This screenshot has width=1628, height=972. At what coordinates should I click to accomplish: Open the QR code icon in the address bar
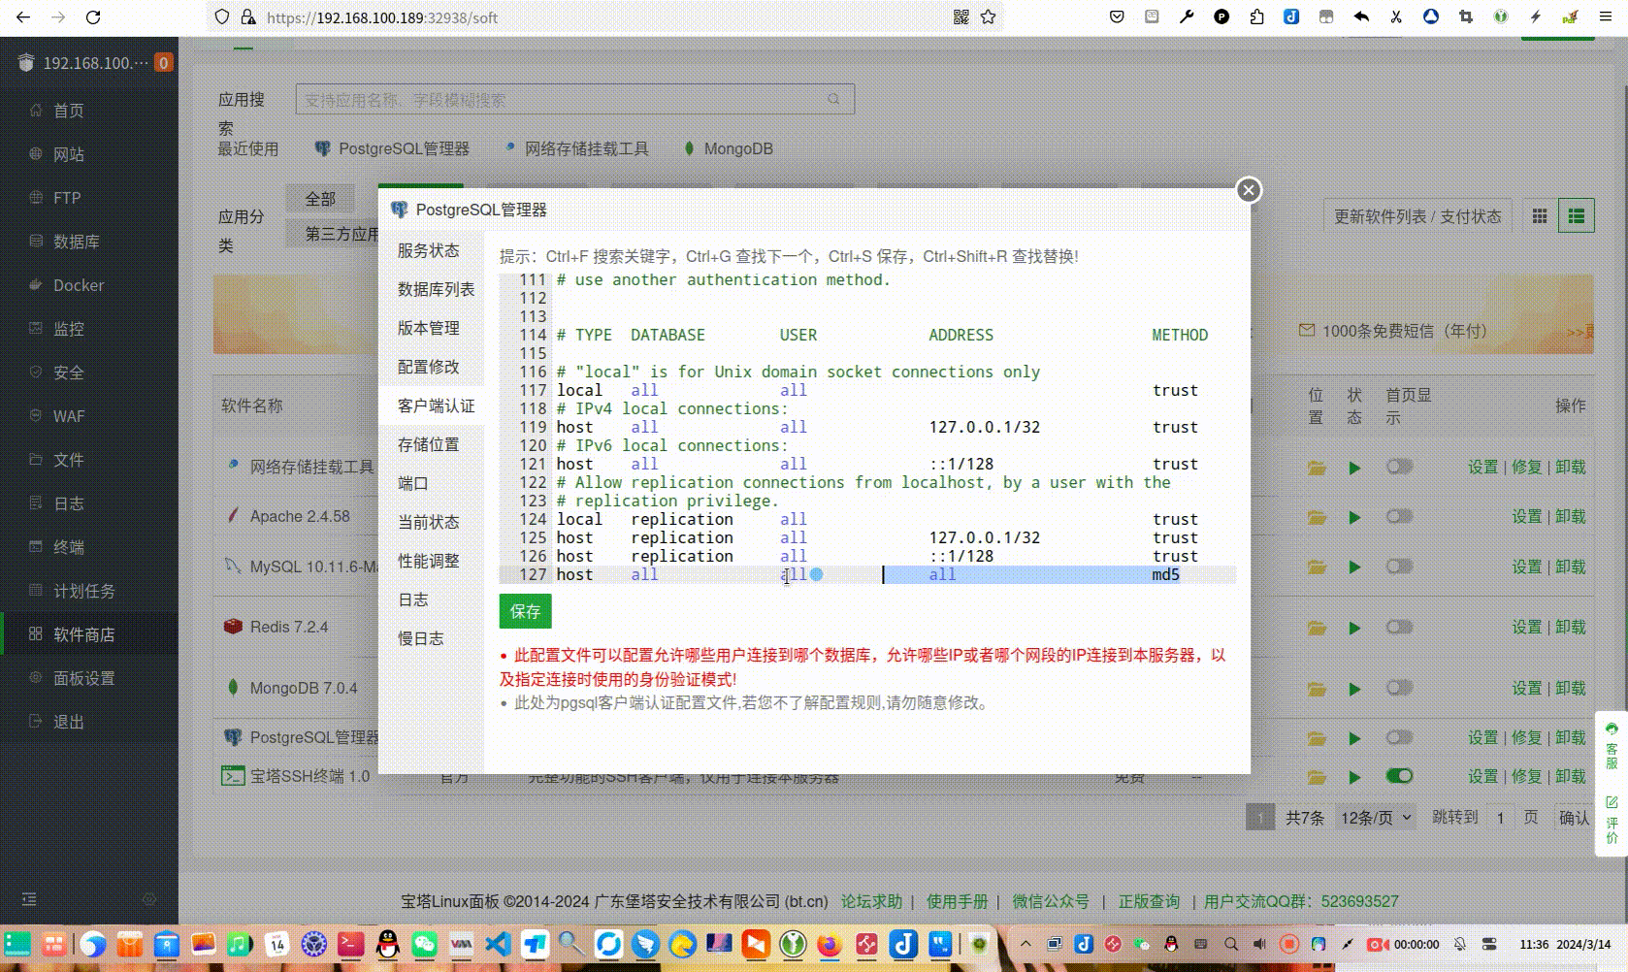pos(961,17)
